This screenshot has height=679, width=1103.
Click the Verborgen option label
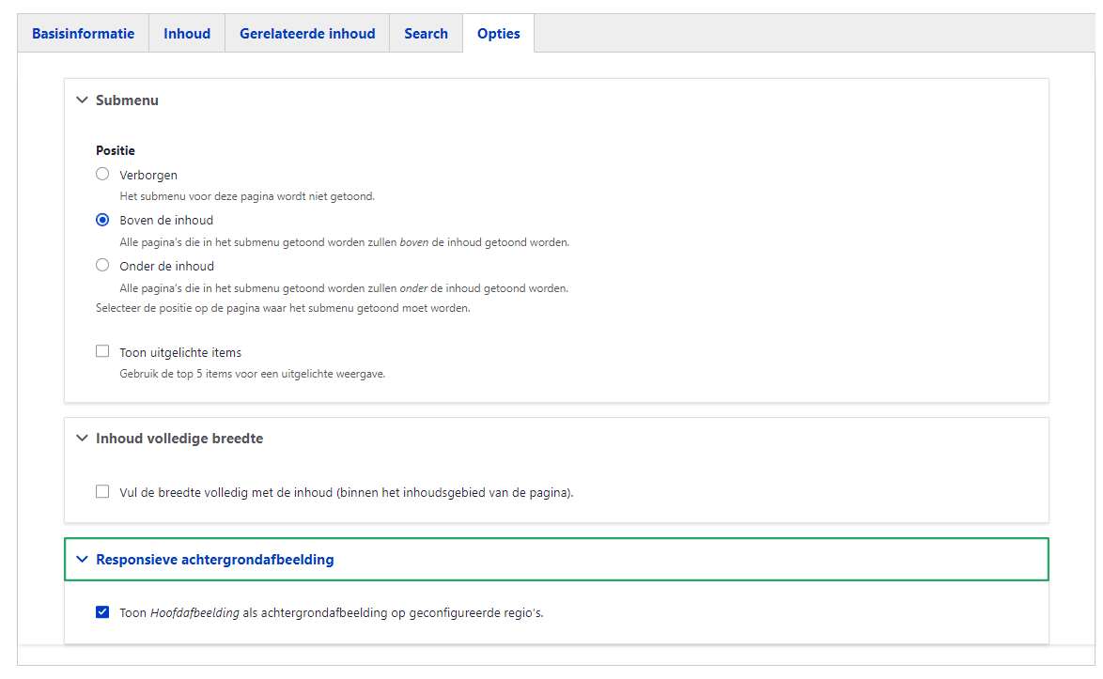click(148, 175)
